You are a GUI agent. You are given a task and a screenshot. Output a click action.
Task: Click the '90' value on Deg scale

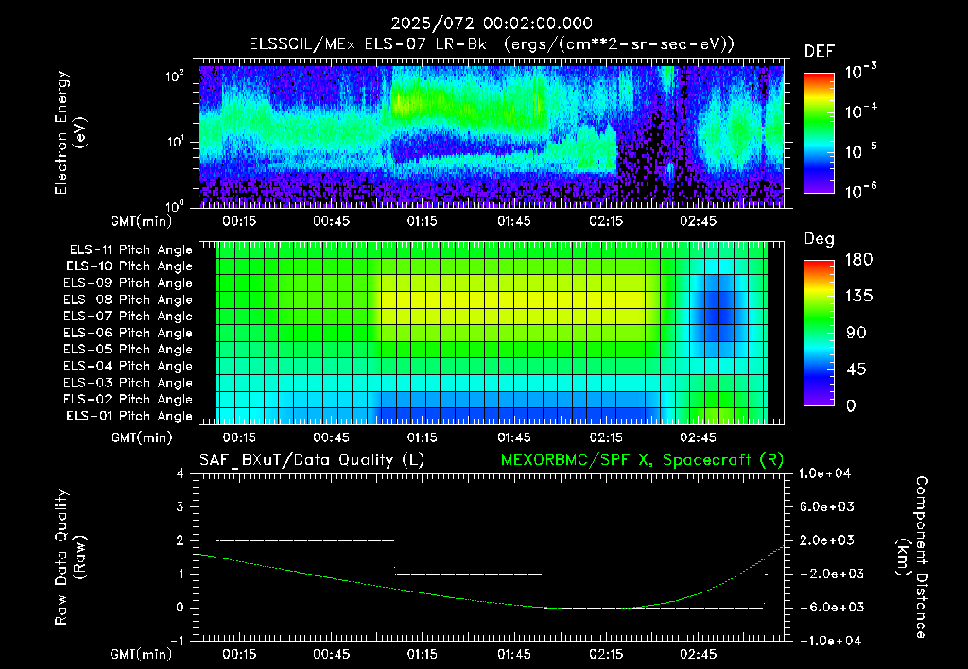[x=856, y=333]
